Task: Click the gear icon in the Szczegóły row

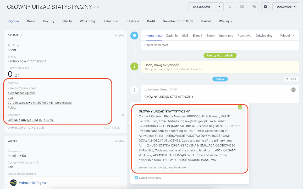Action: coord(123,115)
